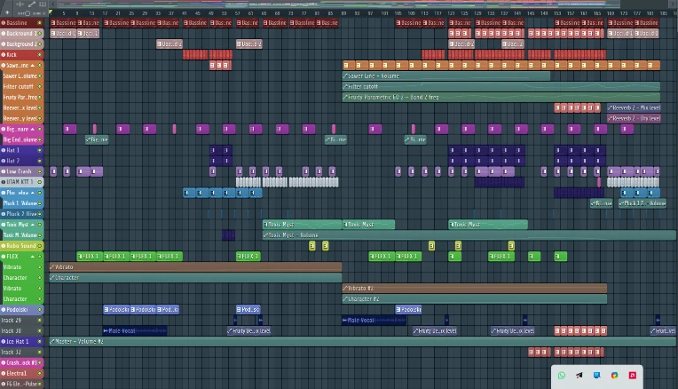The image size is (678, 389).
Task: Click the Podolski track's instrument icon
Action: [3, 309]
